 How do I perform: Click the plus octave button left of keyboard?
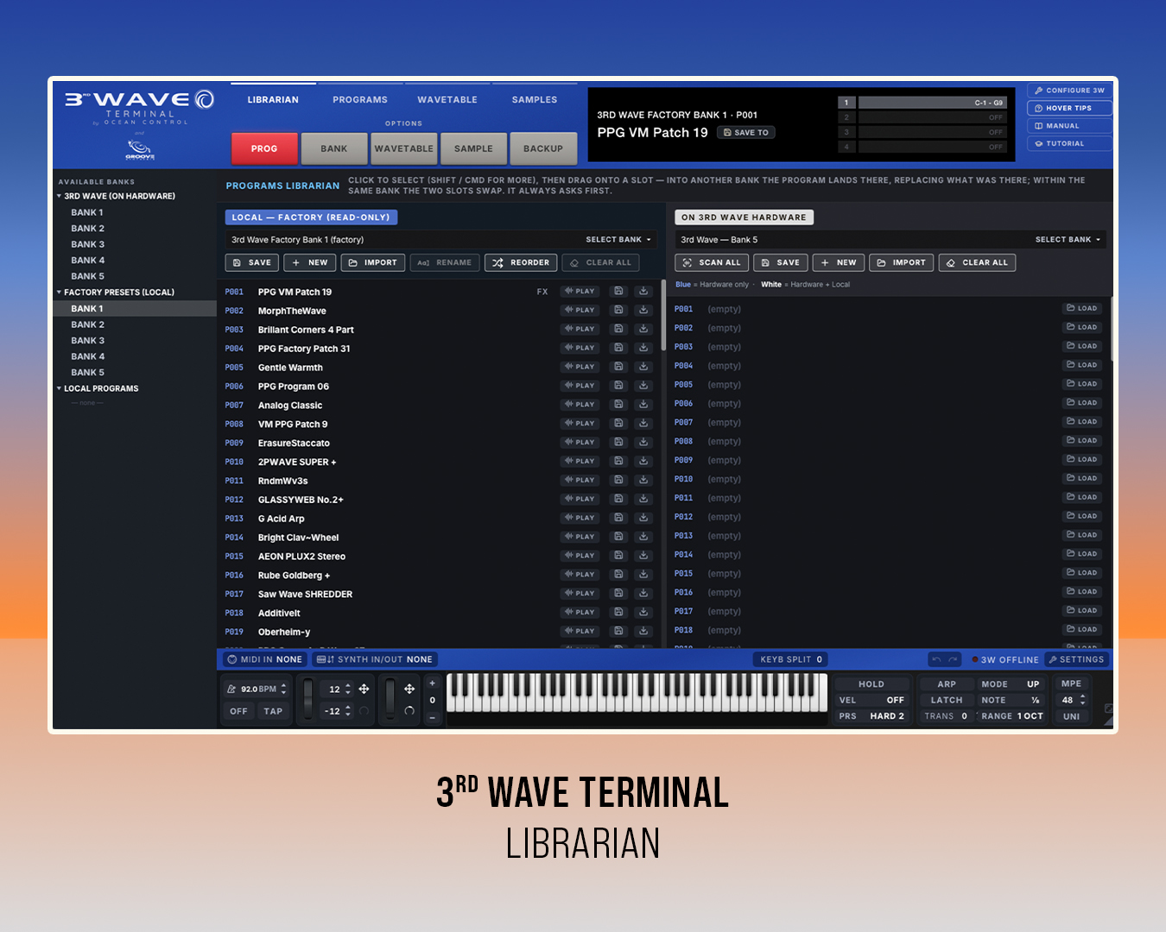433,683
